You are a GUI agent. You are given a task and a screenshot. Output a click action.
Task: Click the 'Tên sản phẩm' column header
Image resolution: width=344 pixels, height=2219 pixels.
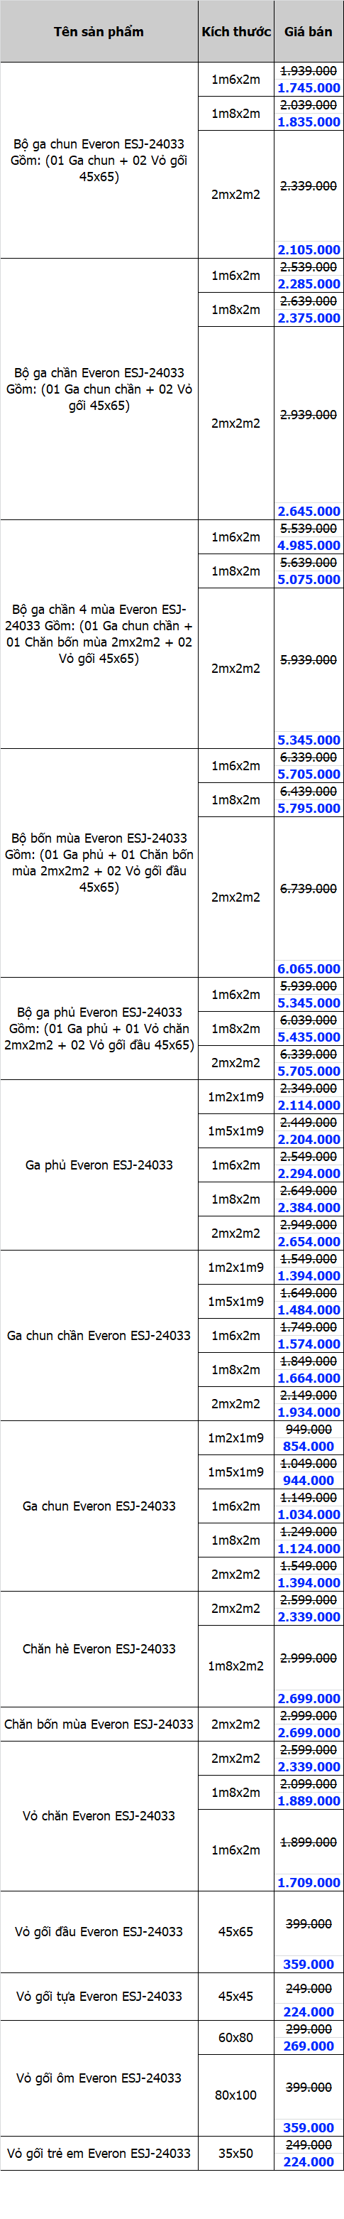[99, 32]
